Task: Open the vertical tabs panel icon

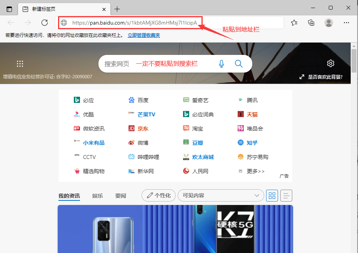Action: coord(9,9)
